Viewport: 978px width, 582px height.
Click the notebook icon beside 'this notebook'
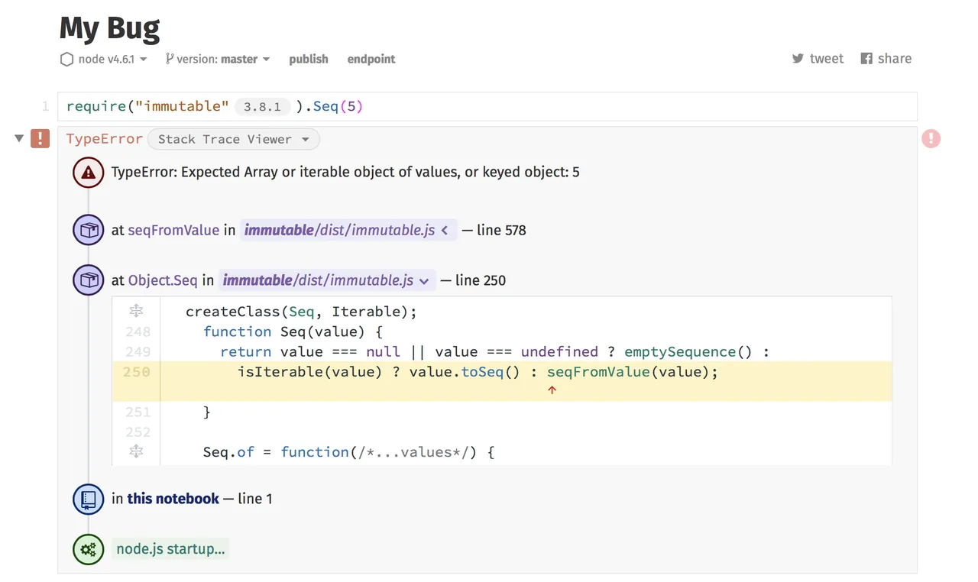click(x=88, y=499)
